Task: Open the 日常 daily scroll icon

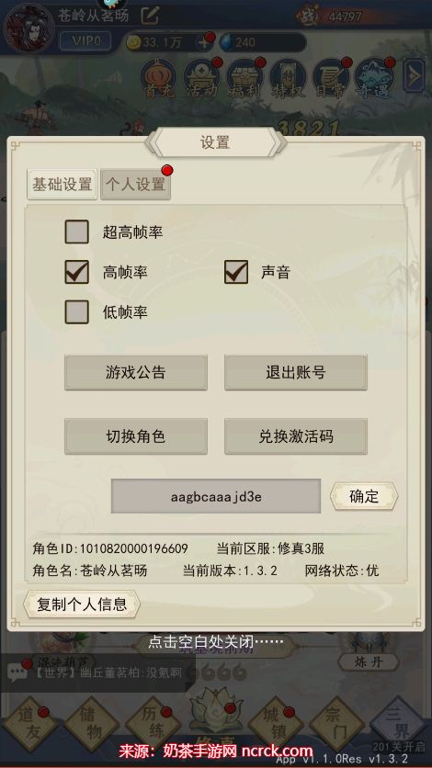Action: click(x=332, y=79)
